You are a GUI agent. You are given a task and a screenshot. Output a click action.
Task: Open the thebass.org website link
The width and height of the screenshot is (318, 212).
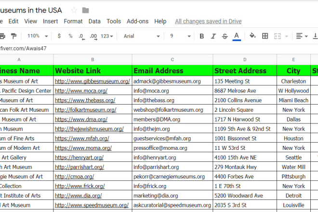85,100
